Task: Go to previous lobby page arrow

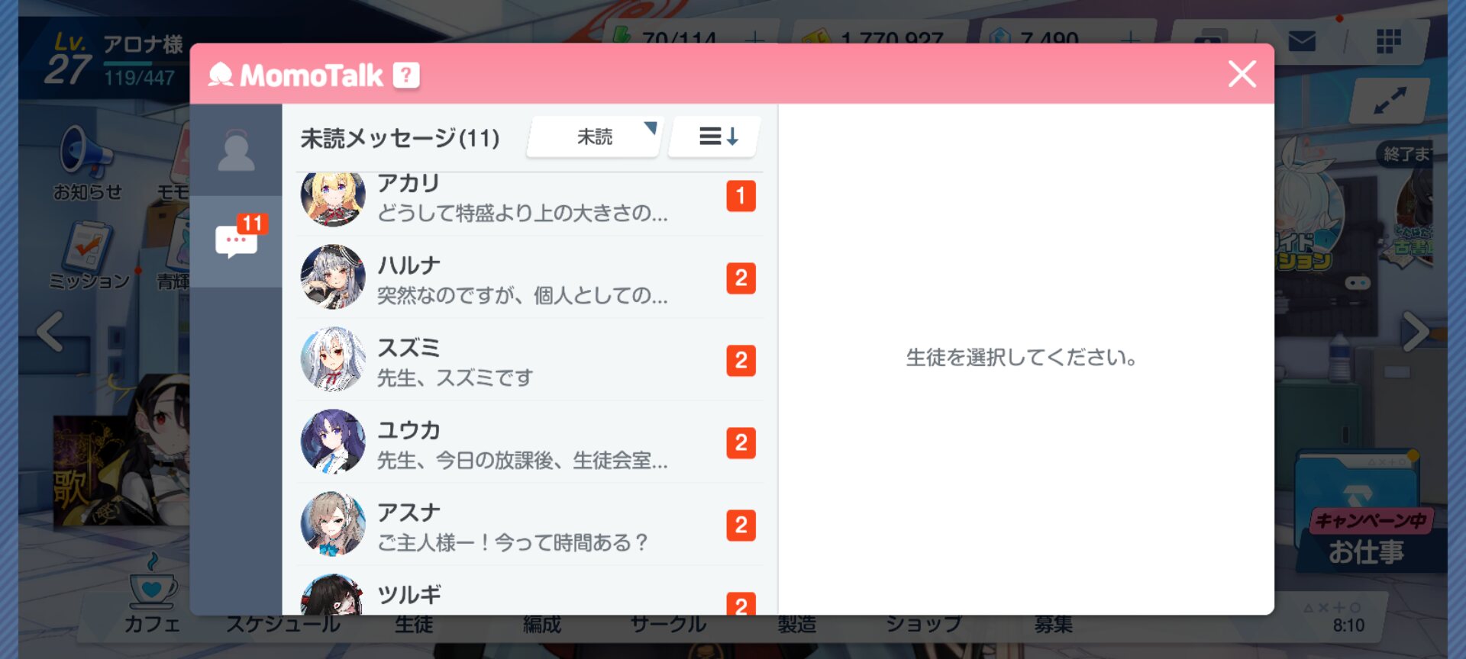Action: pyautogui.click(x=50, y=332)
